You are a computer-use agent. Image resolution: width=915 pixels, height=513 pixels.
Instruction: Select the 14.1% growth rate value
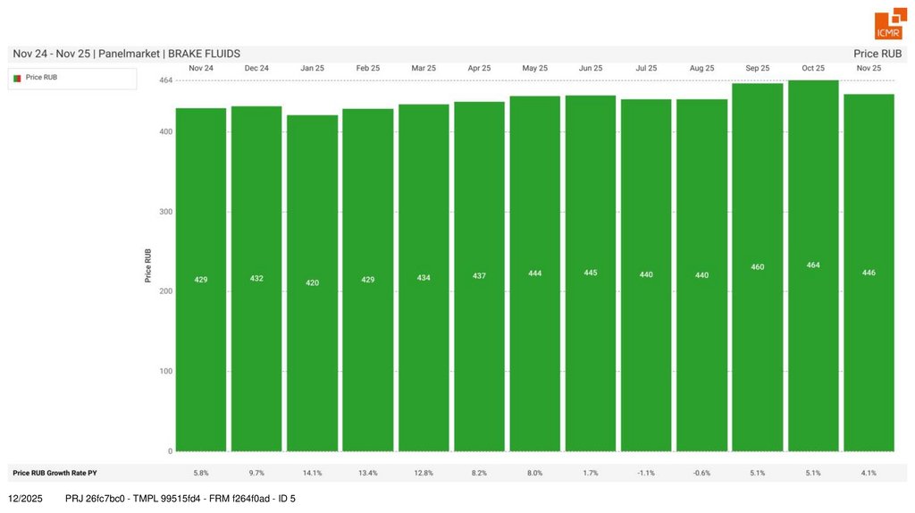tap(312, 473)
